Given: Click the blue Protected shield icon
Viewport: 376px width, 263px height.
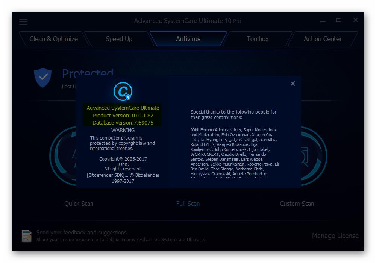Looking at the screenshot, I should coord(43,78).
